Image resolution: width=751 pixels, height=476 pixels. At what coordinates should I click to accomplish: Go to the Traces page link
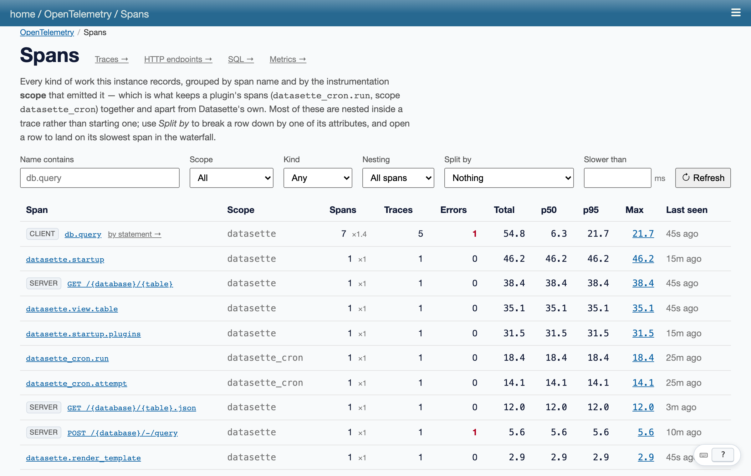pyautogui.click(x=111, y=59)
